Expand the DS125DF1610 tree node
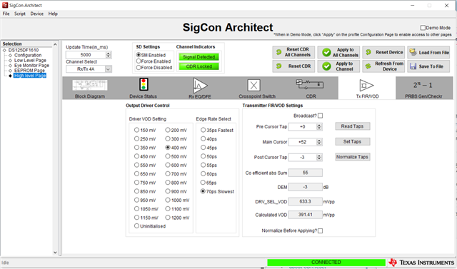The width and height of the screenshot is (457, 269). coord(4,50)
